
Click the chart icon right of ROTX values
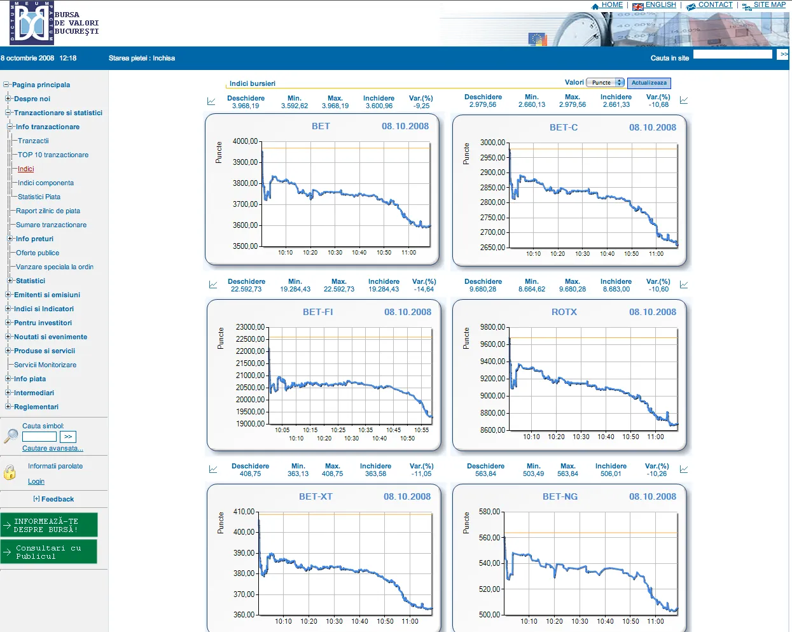684,284
